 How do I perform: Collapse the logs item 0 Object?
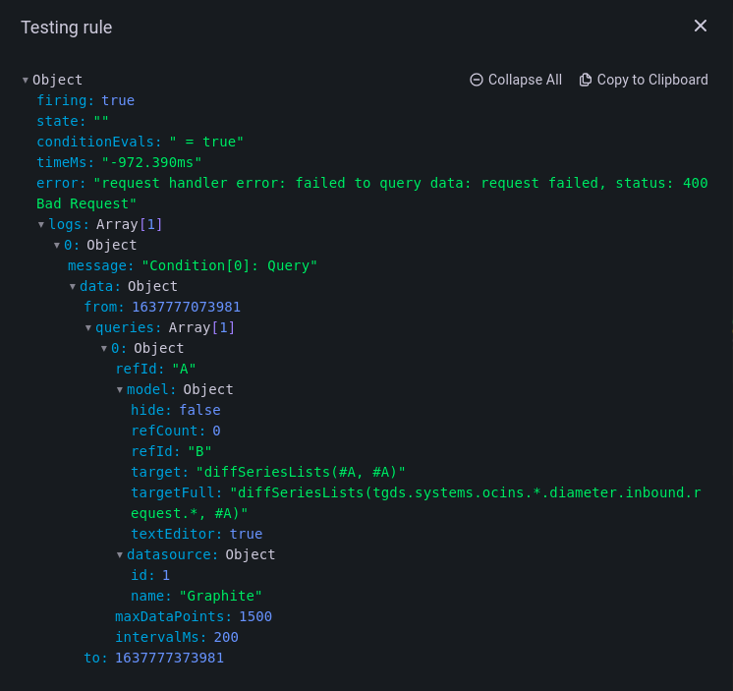[x=57, y=245]
